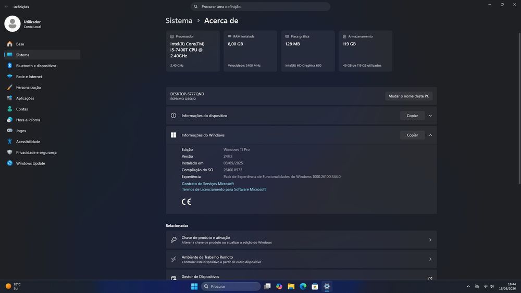The height and width of the screenshot is (293, 521).
Task: Open Microsoft Store from the taskbar
Action: (x=315, y=286)
